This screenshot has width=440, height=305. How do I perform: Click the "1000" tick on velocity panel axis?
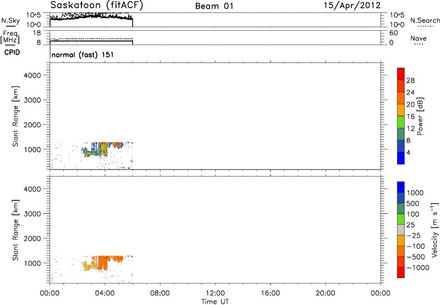tap(32, 263)
